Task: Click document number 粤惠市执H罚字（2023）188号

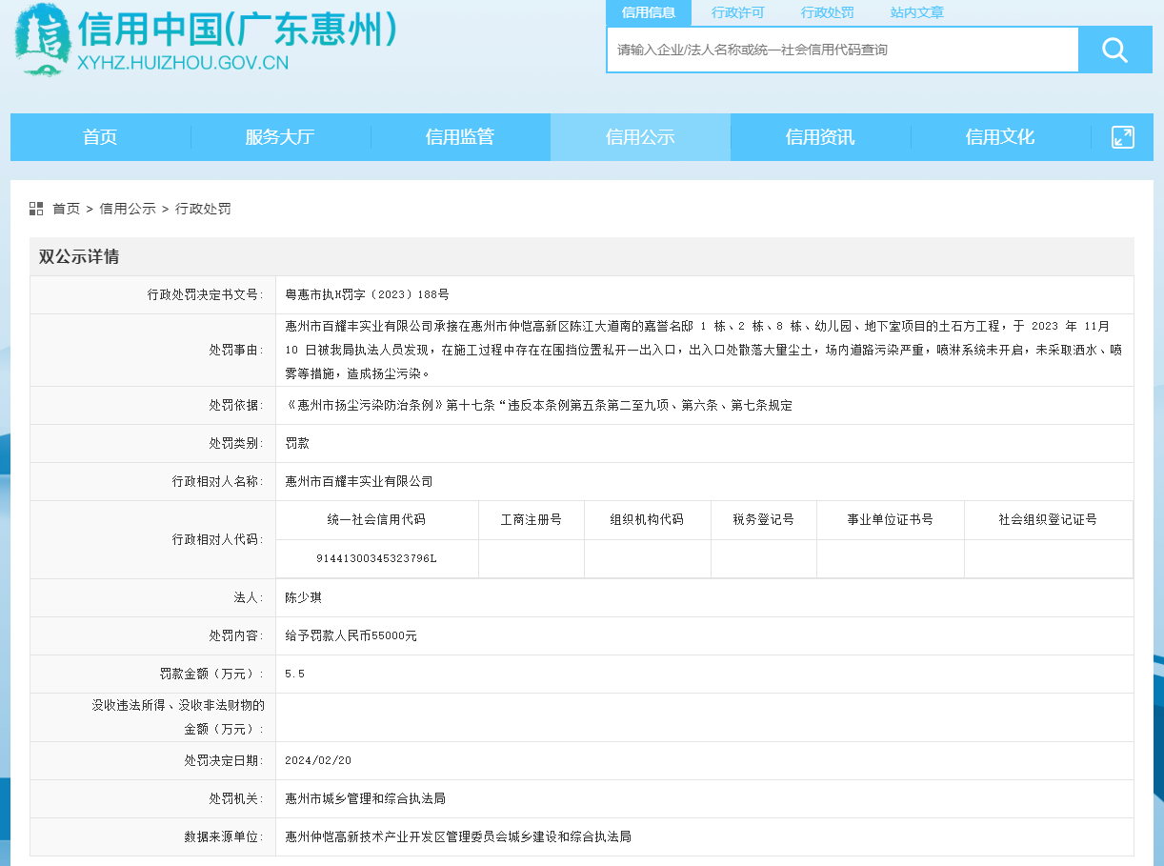Action: pos(367,295)
